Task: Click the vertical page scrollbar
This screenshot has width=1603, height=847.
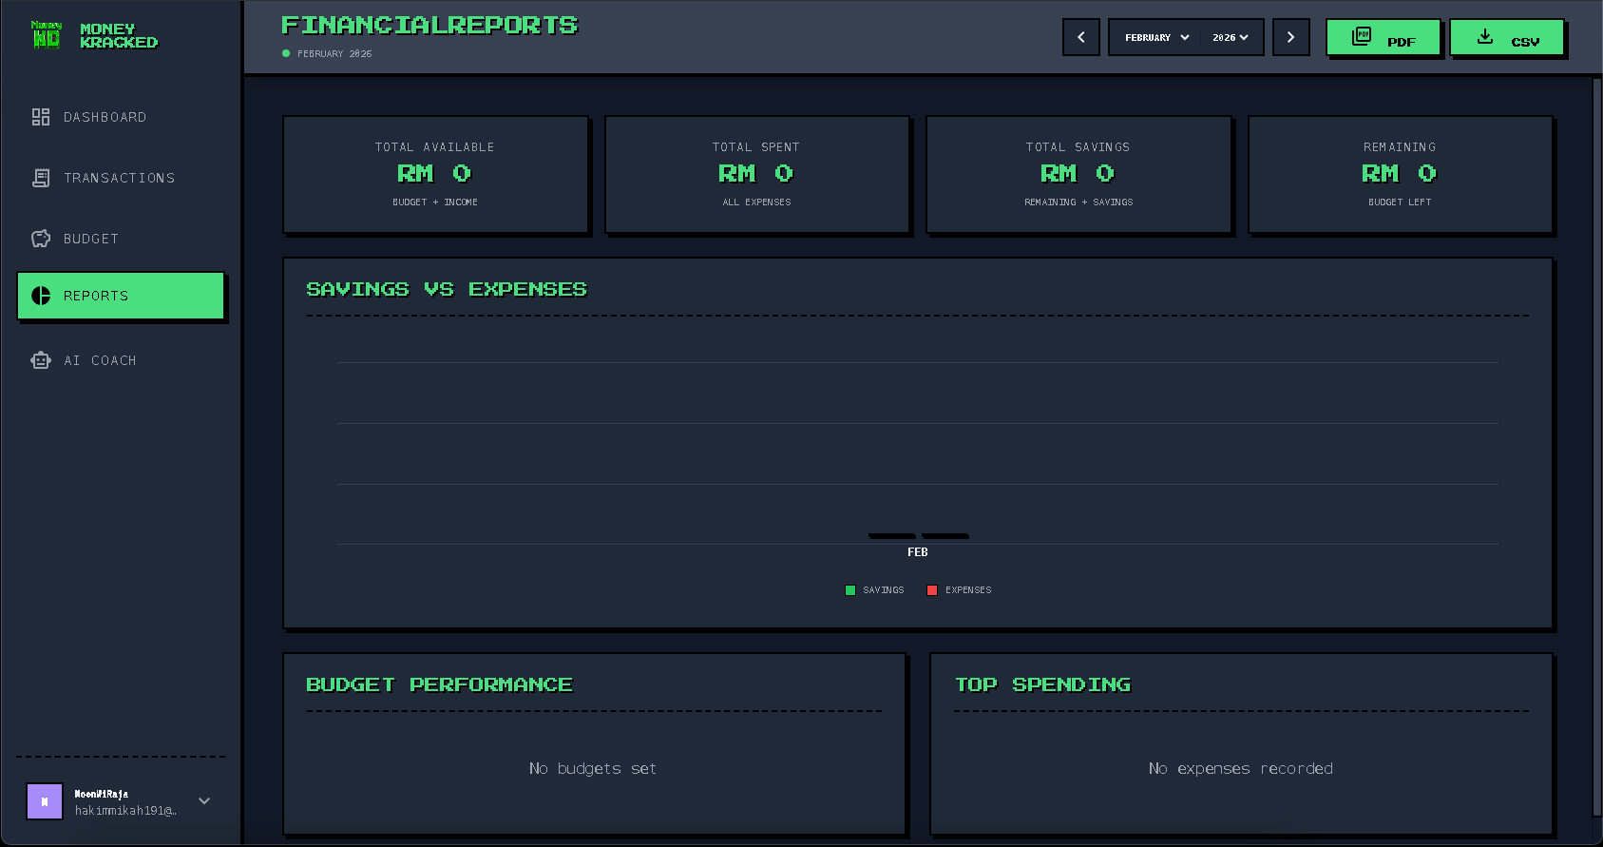Action: click(x=1596, y=447)
